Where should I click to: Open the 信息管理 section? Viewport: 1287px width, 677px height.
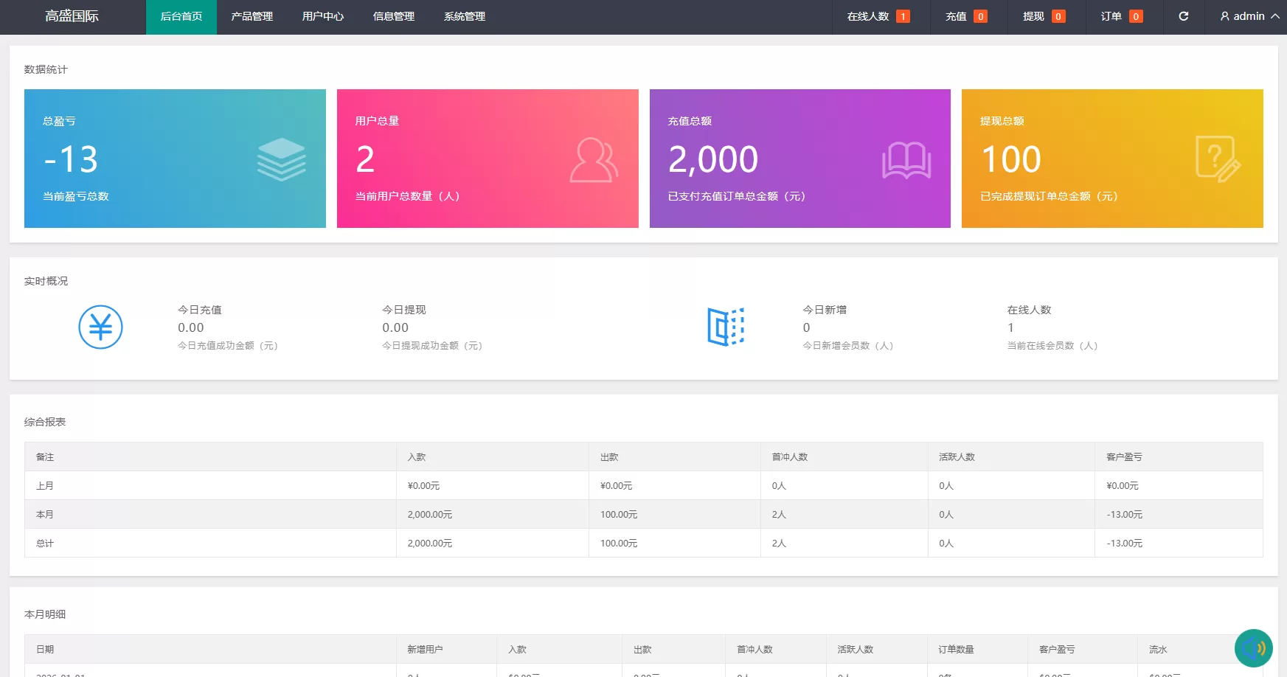click(x=393, y=15)
